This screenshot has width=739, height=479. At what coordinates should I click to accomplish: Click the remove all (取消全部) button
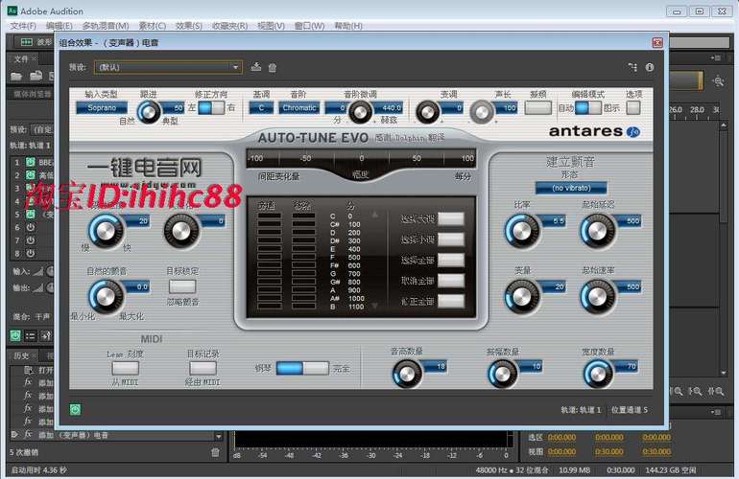point(451,281)
